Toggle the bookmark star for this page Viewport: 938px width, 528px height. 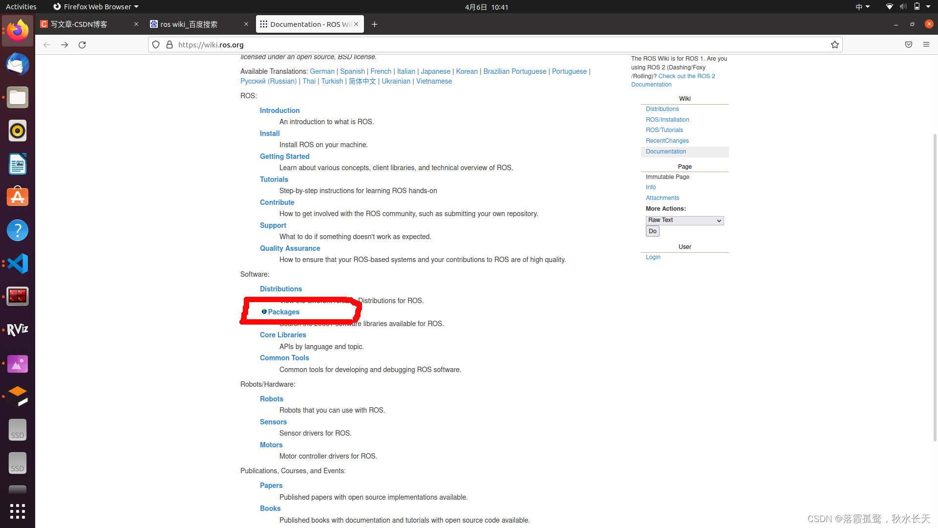[835, 44]
